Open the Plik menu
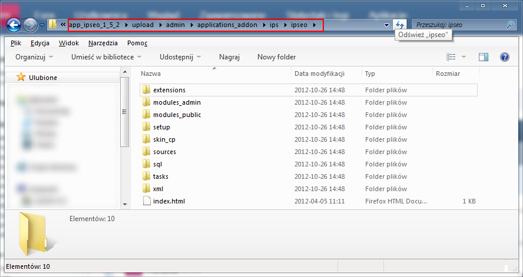 pyautogui.click(x=16, y=43)
